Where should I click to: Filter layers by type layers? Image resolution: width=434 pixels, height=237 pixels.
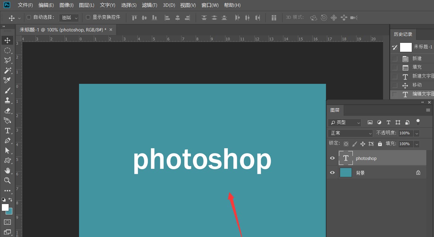[x=389, y=122]
